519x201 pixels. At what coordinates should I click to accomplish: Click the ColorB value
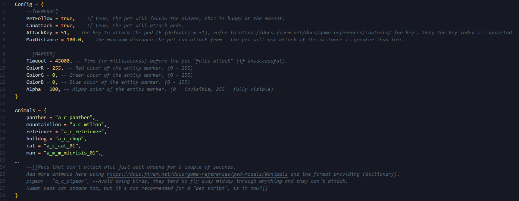click(53, 82)
